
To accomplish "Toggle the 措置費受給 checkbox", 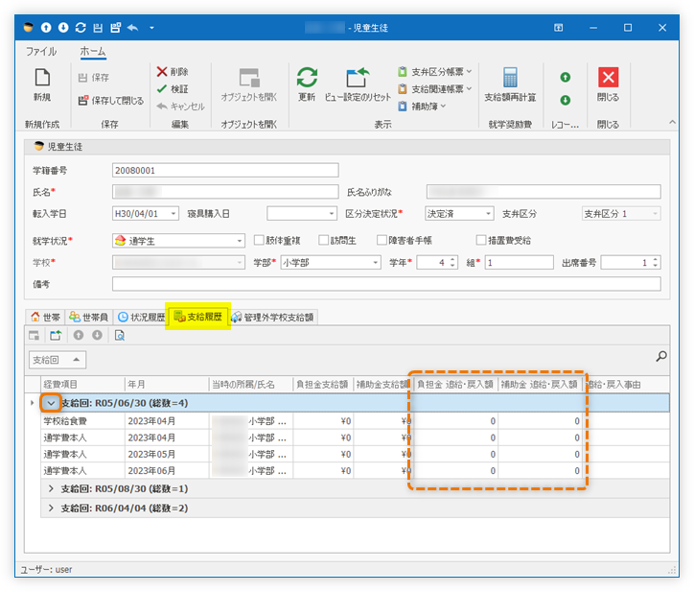I will (x=481, y=240).
